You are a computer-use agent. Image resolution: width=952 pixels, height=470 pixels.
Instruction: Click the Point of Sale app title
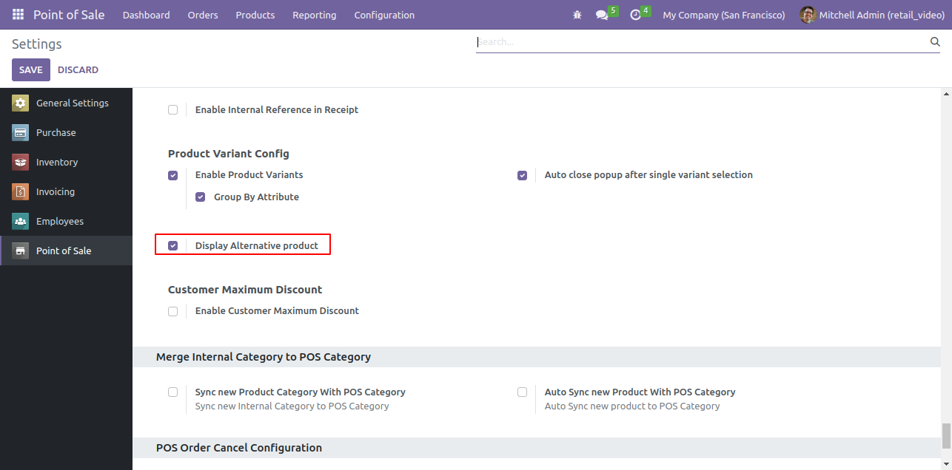pyautogui.click(x=69, y=15)
